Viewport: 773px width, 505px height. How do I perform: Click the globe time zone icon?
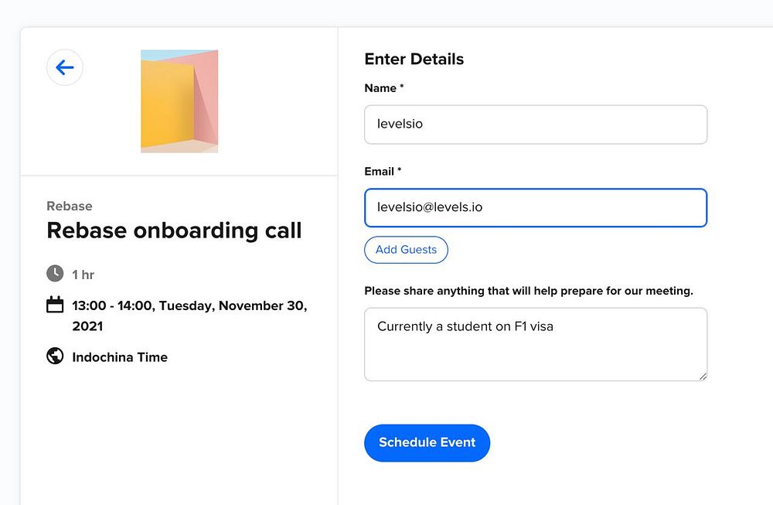click(x=55, y=357)
